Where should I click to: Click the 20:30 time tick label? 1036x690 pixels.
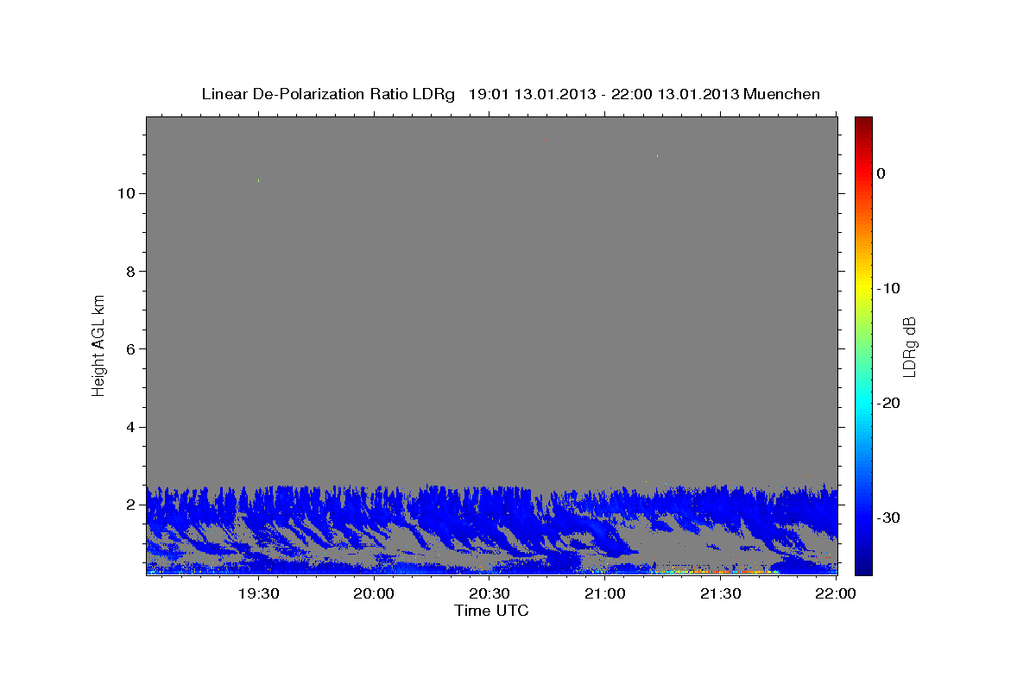(x=490, y=593)
